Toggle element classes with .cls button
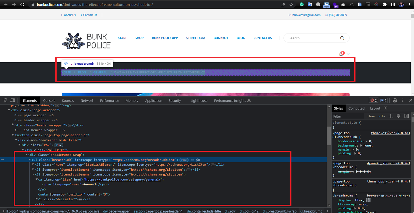Image resolution: width=414 pixels, height=213 pixels. pos(381,116)
